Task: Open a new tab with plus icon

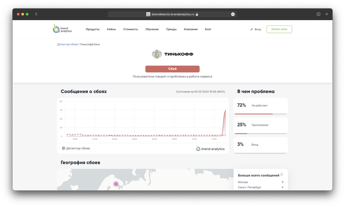Action: pos(327,14)
